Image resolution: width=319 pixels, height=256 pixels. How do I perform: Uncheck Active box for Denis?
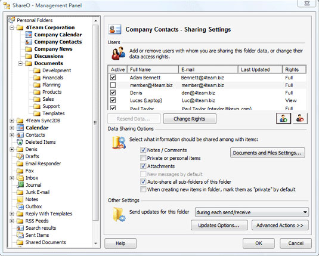[113, 92]
